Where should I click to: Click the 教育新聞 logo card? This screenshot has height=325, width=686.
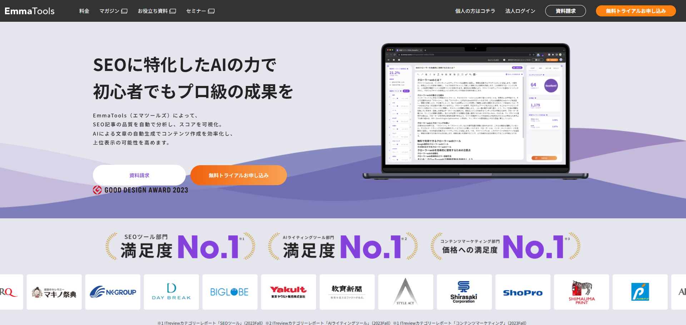click(347, 292)
